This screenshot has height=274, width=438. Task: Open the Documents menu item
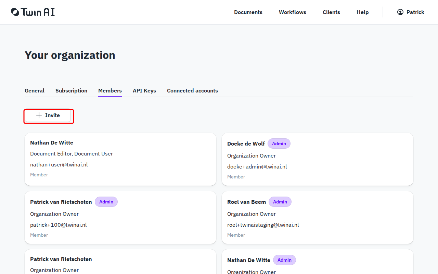click(x=248, y=12)
